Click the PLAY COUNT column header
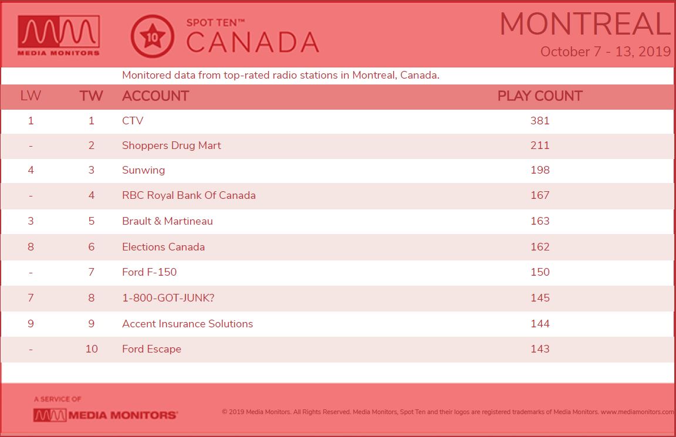 click(x=540, y=96)
